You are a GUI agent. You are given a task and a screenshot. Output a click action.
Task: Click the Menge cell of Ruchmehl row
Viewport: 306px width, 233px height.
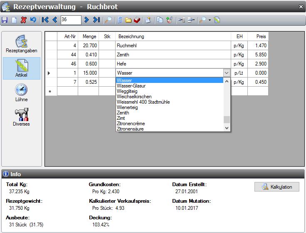88,46
